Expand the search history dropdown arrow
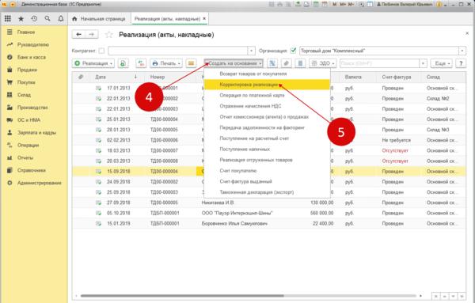This screenshot has height=303, width=475. pyautogui.click(x=423, y=63)
